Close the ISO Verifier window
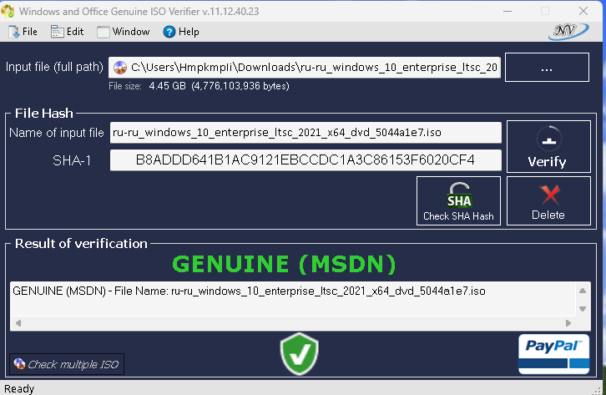 [x=583, y=11]
